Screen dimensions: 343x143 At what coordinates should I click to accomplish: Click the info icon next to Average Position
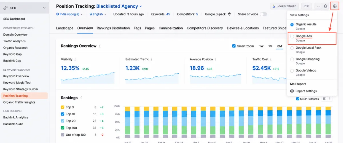pyautogui.click(x=215, y=59)
